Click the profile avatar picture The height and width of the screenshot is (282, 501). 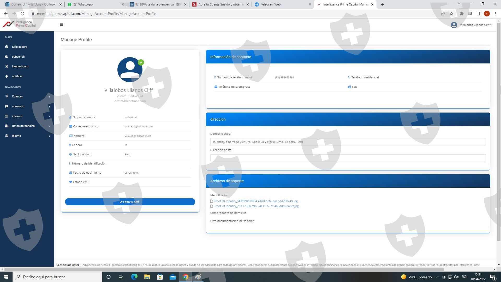click(x=130, y=70)
